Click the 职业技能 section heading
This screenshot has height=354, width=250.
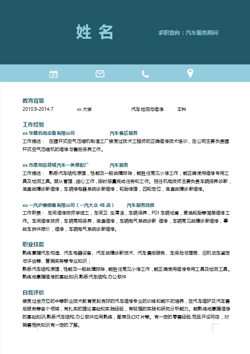pyautogui.click(x=33, y=244)
